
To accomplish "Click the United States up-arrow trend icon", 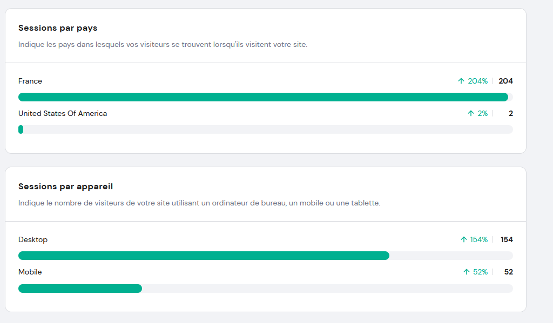I will click(x=471, y=113).
